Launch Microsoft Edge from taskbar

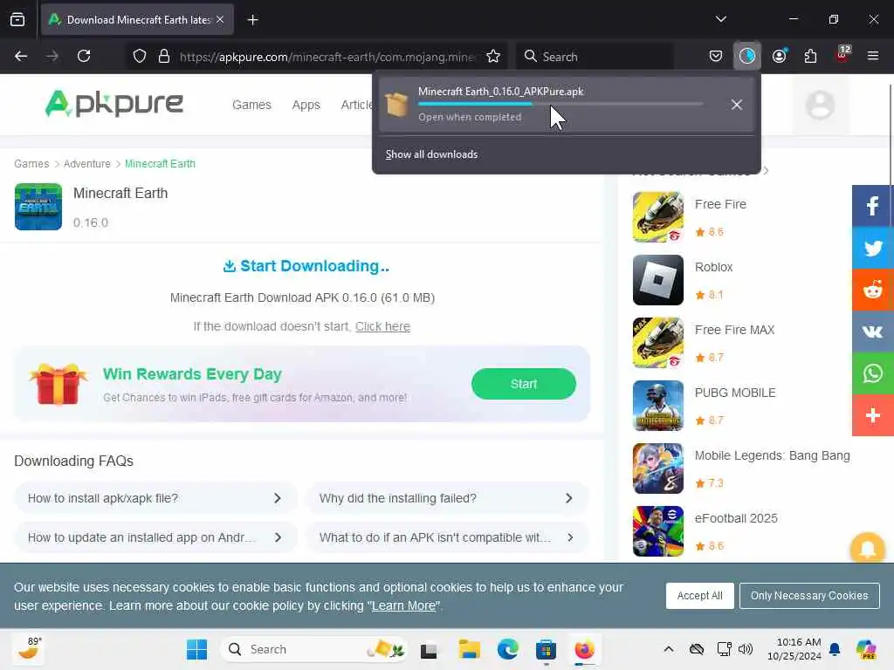click(507, 649)
